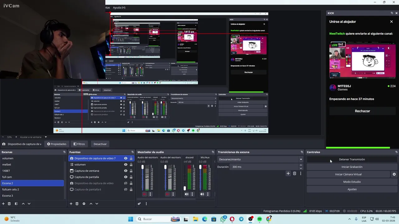Open Ajustes settings button
This screenshot has width=399, height=224.
click(352, 189)
